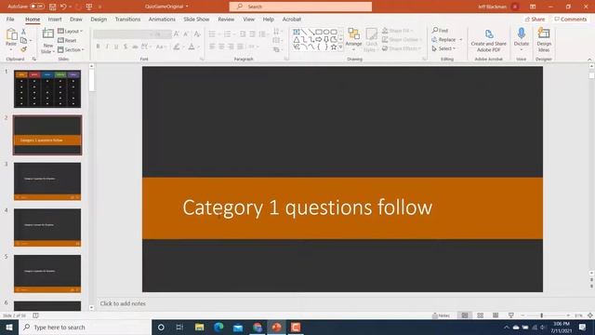Toggle text Shadow formatting
This screenshot has height=335, width=595.
click(x=126, y=47)
